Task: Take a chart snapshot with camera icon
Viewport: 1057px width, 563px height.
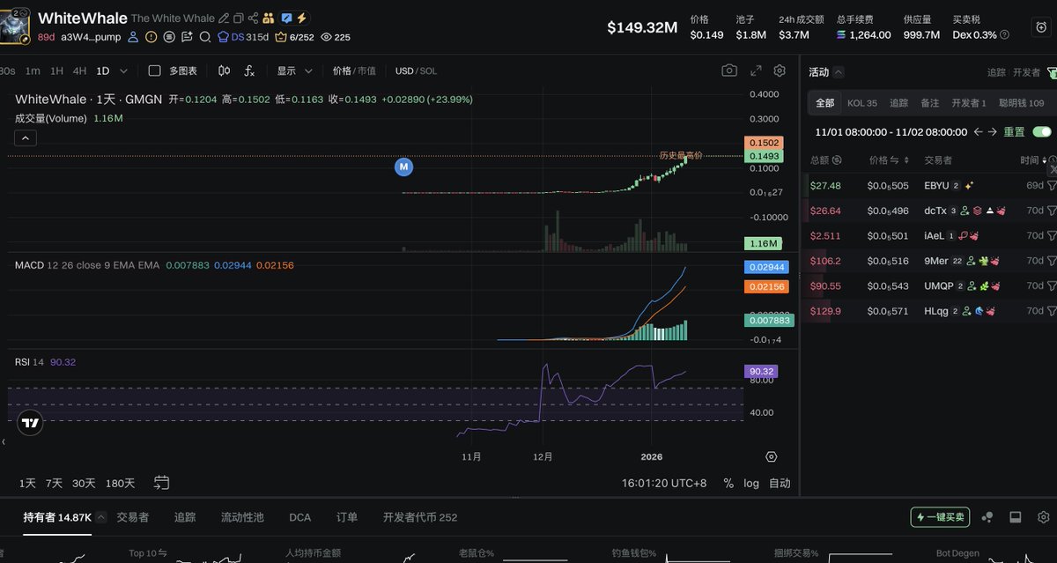Action: pos(729,70)
